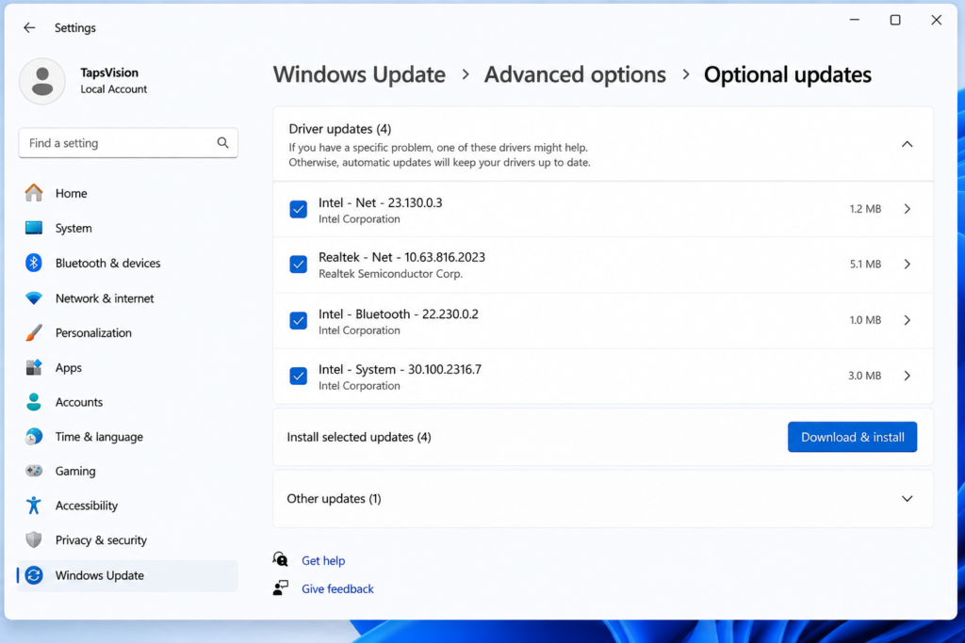Open Home settings page
965x643 pixels.
tap(128, 193)
